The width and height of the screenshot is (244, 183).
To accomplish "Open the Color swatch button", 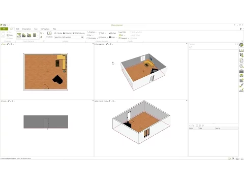I will 112,37.
